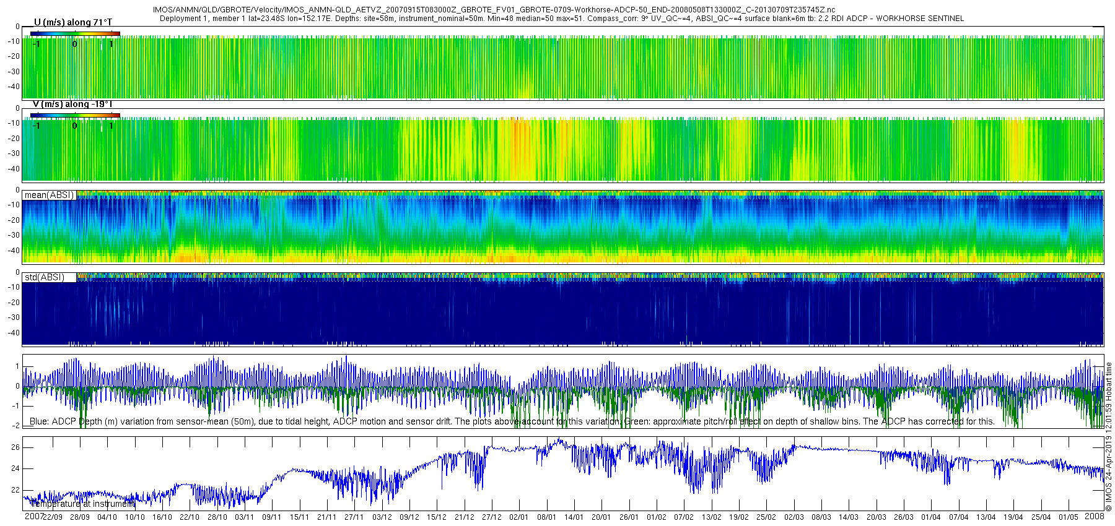
Task: Click the 01/05 date tick label
Action: [x=1068, y=517]
